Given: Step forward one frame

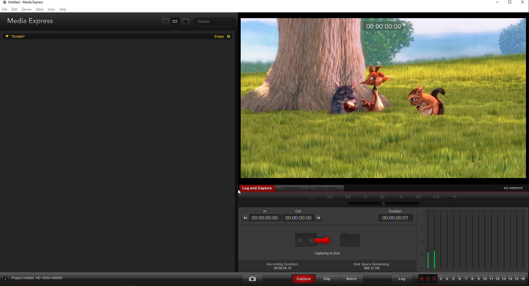Looking at the screenshot, I should tap(401, 197).
